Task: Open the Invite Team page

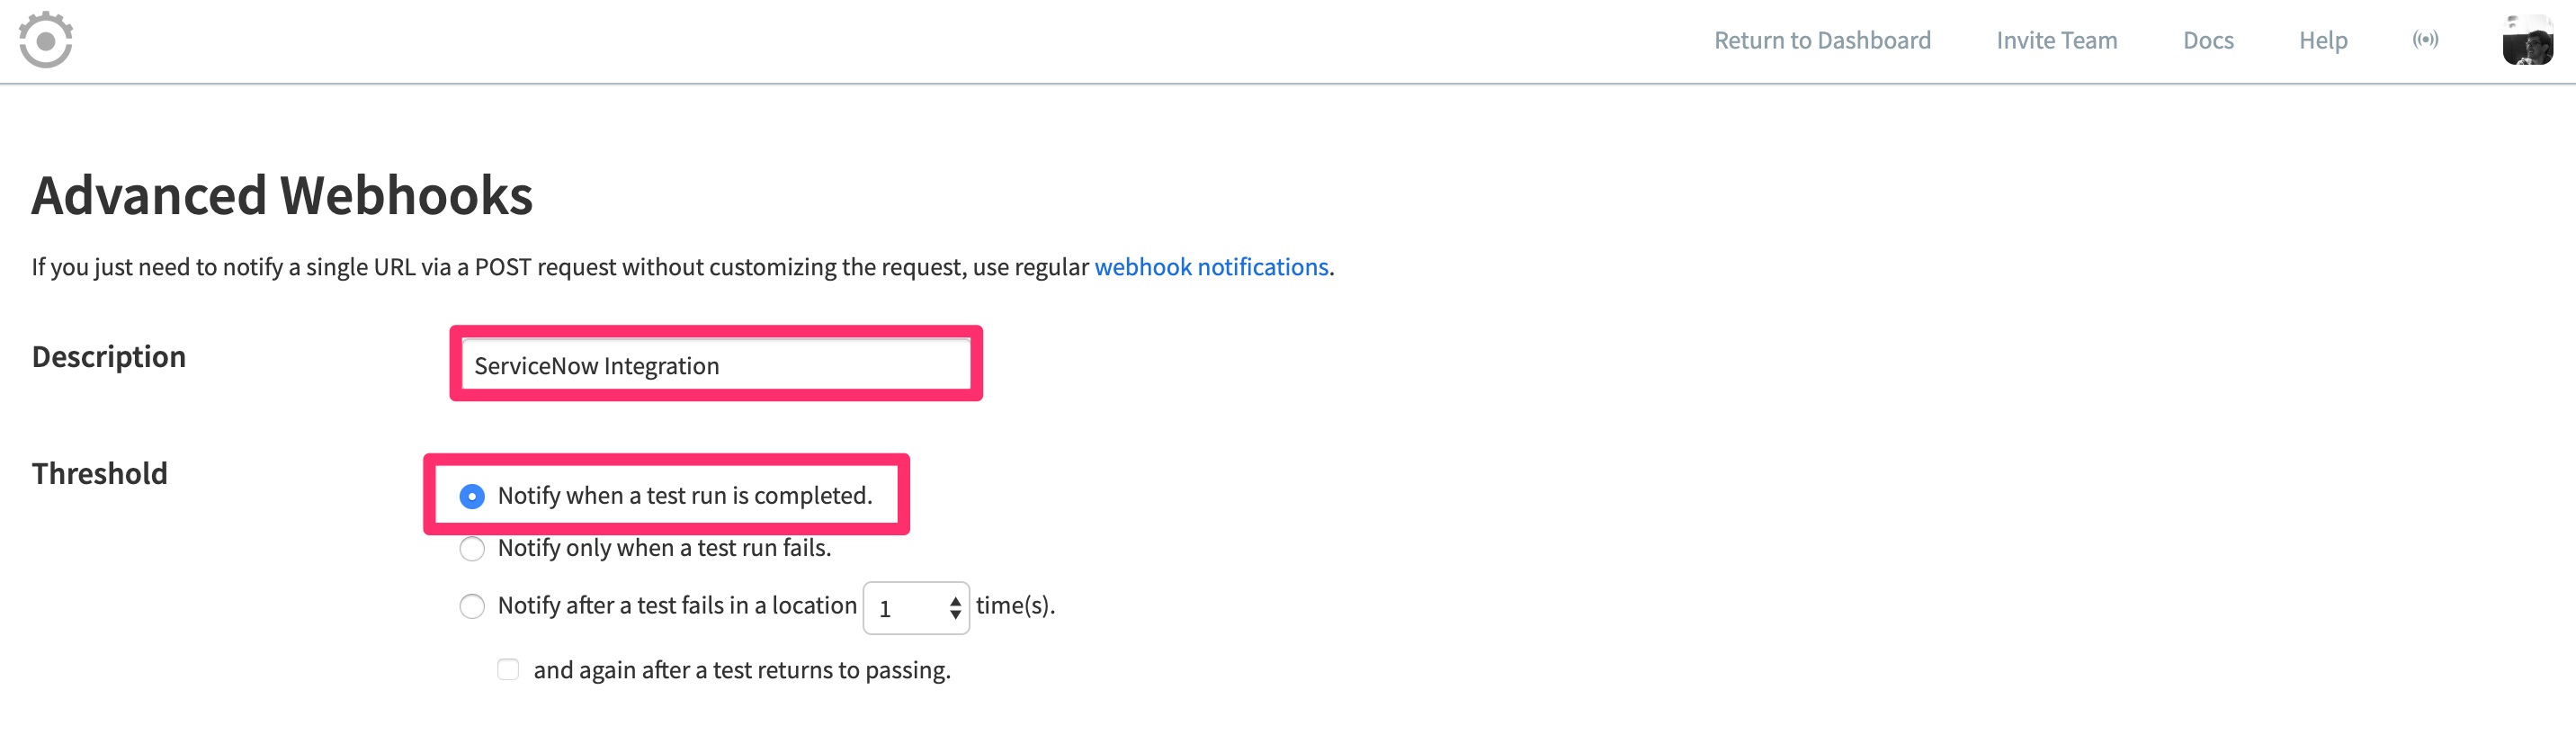Action: [x=2056, y=40]
